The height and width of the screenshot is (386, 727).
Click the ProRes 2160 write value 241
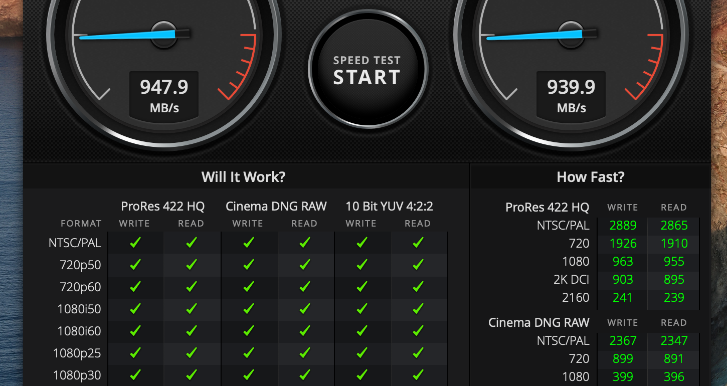coord(623,298)
